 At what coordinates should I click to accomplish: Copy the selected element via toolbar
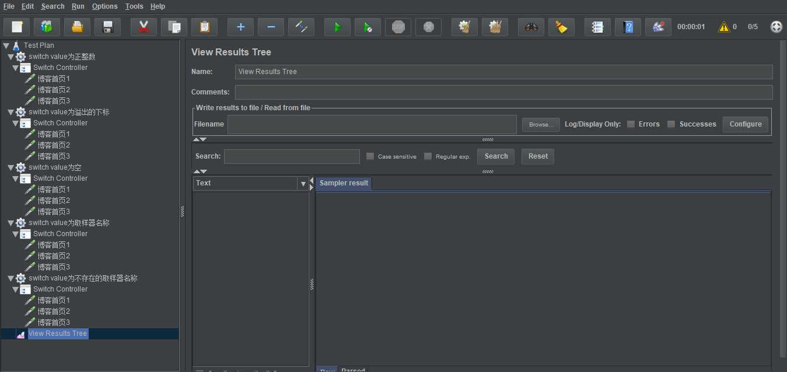[174, 27]
